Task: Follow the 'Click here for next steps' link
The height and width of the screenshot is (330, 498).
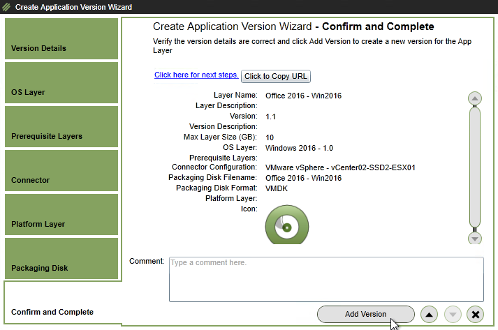Action: click(x=196, y=75)
